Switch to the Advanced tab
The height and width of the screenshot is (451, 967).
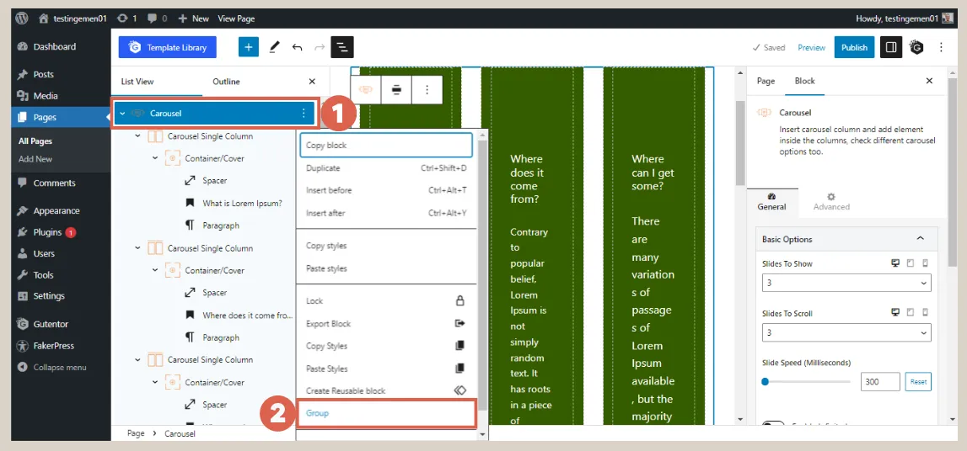[x=831, y=201]
